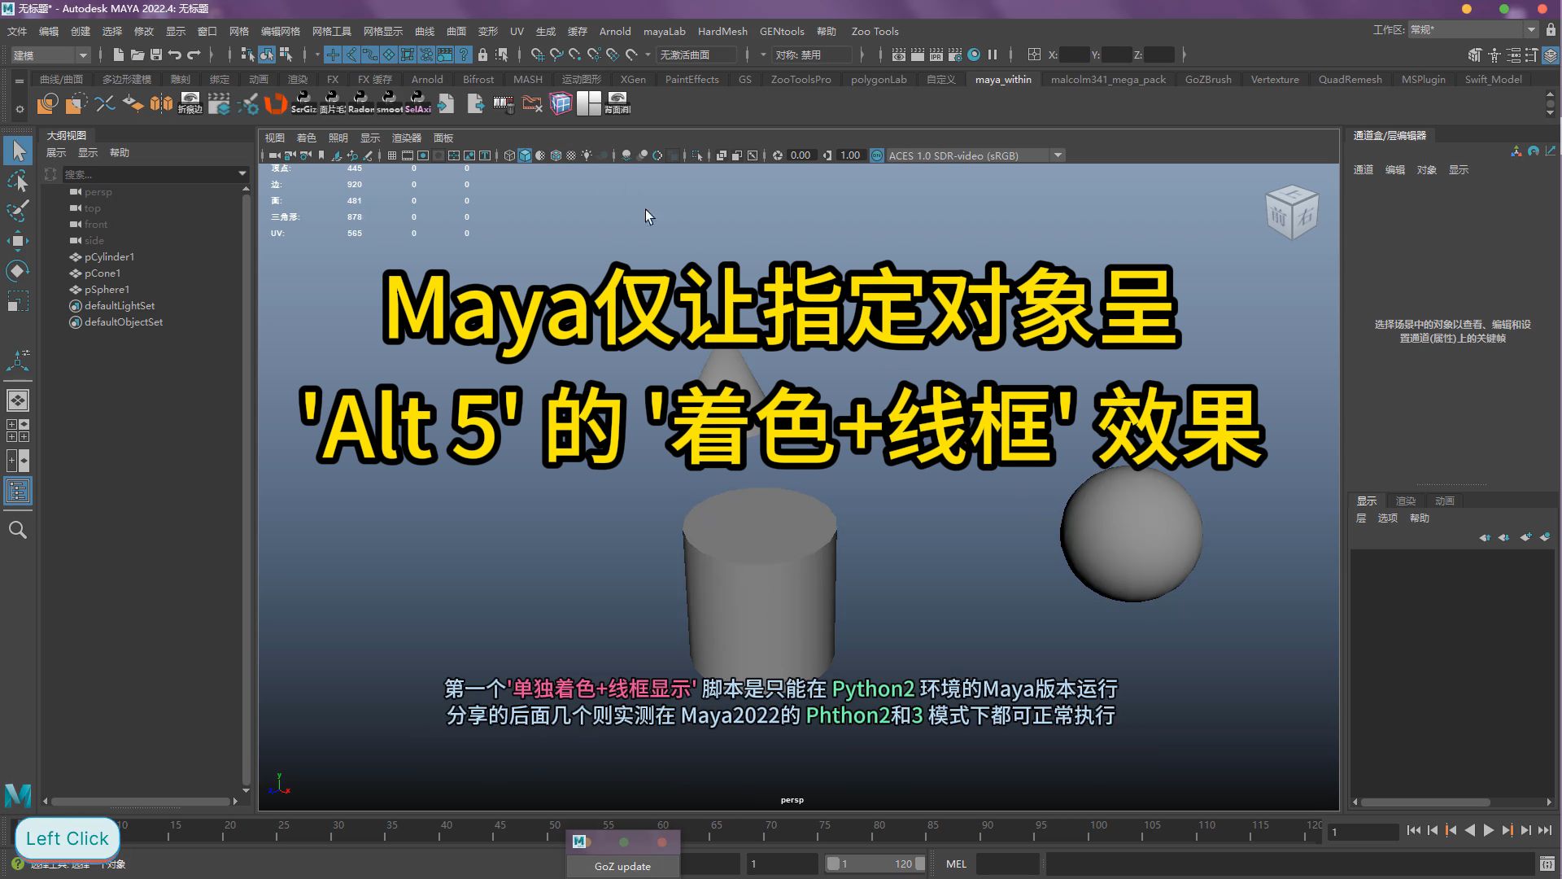Click the Redo arrow icon

(194, 55)
